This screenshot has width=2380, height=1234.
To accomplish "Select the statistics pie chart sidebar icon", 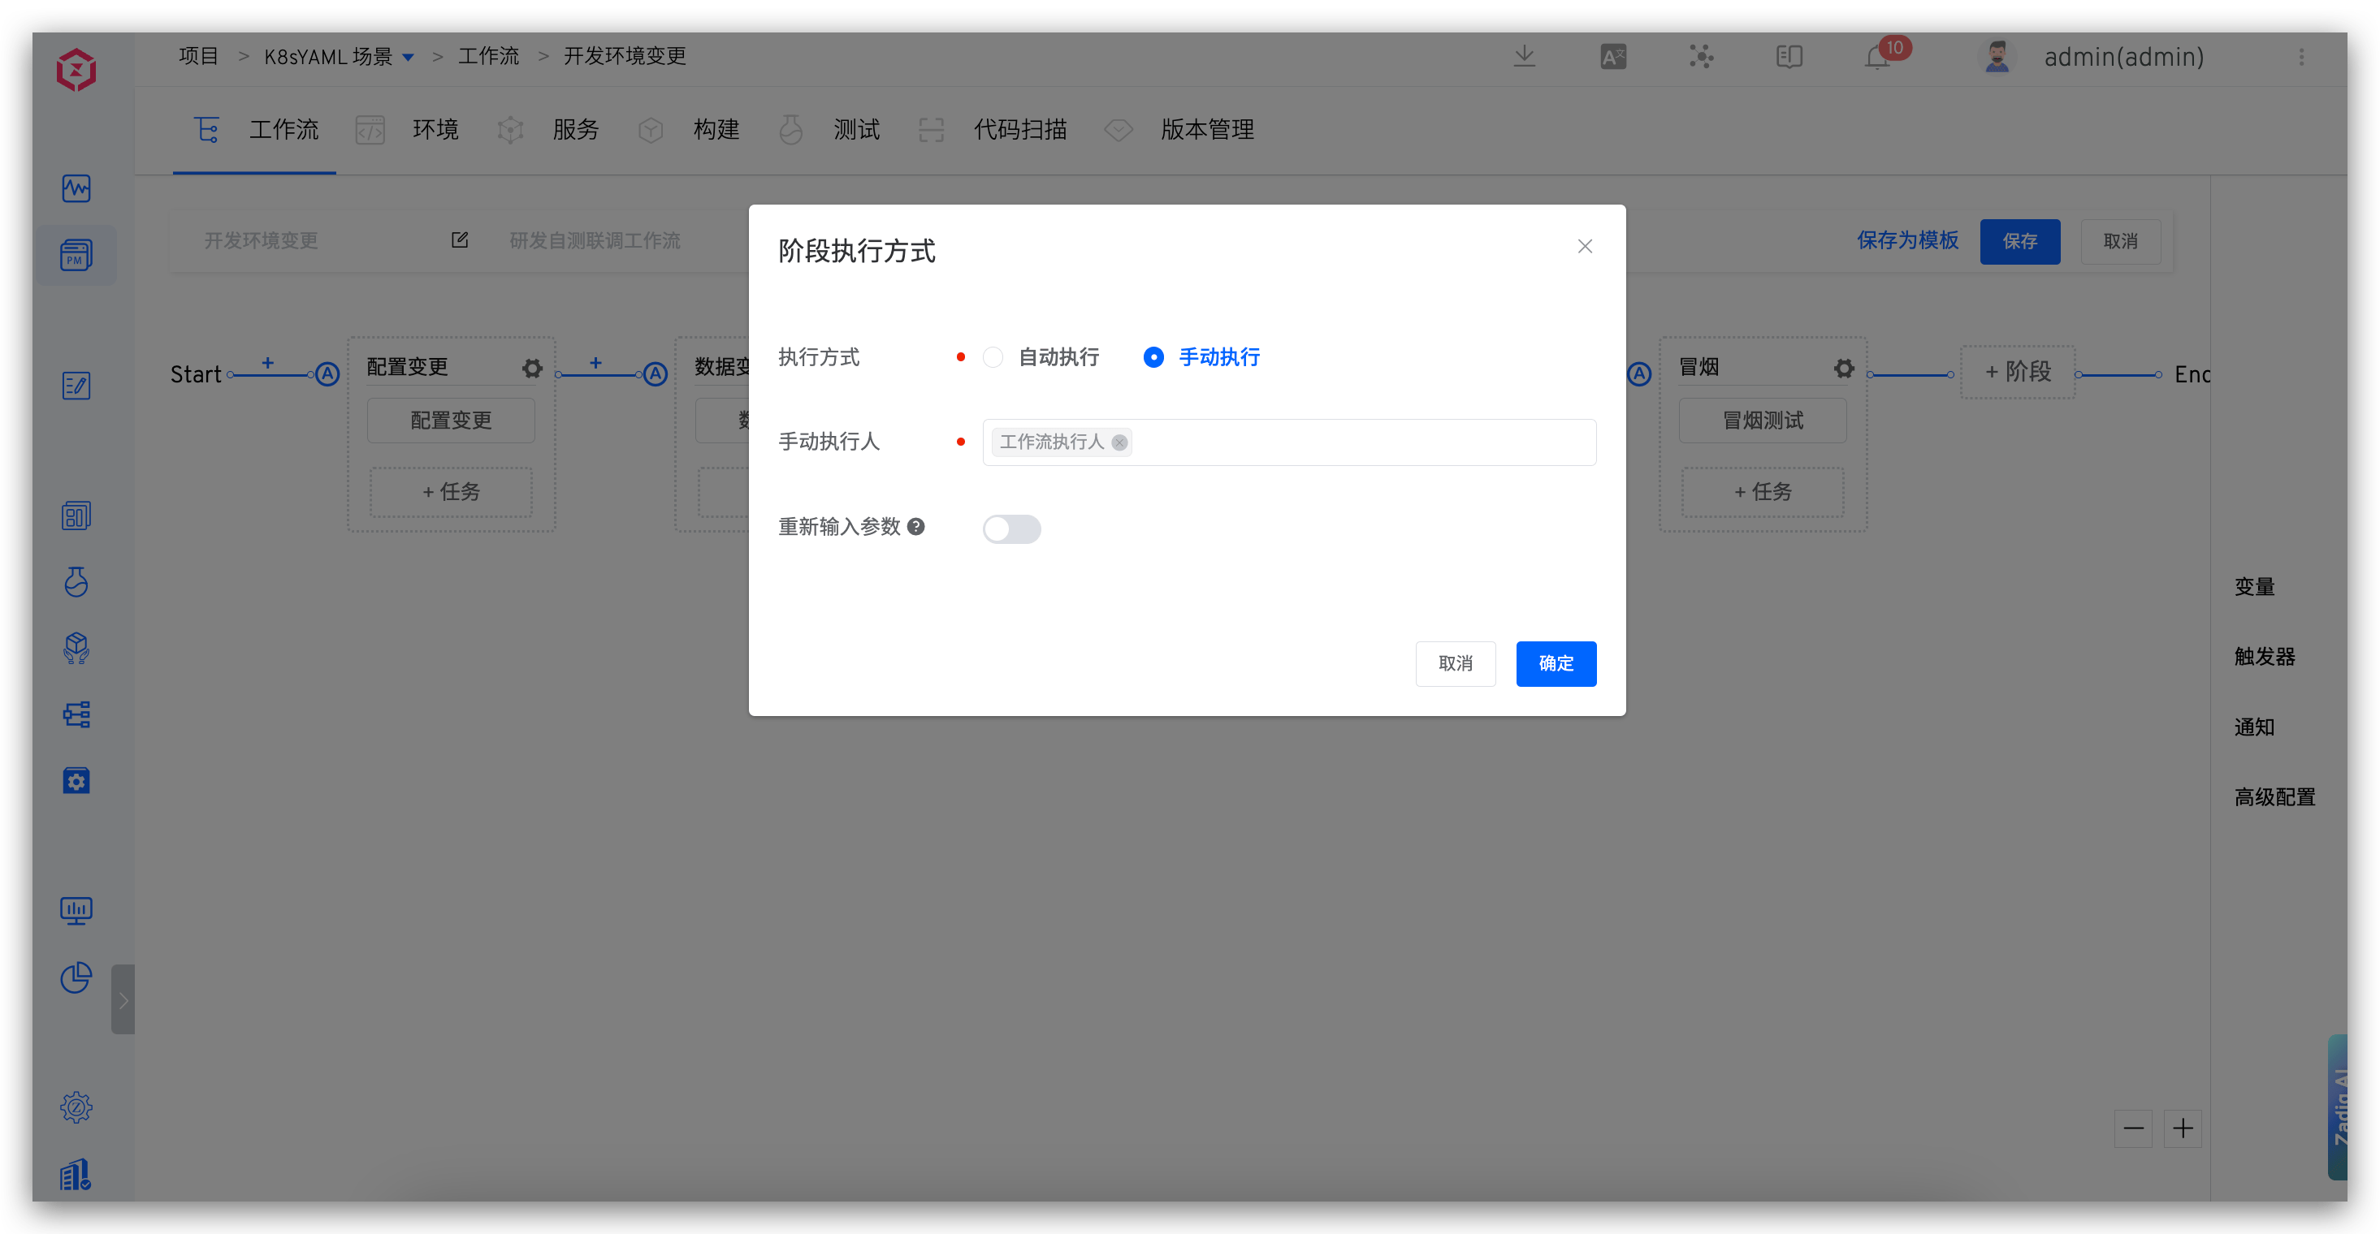I will (x=76, y=977).
